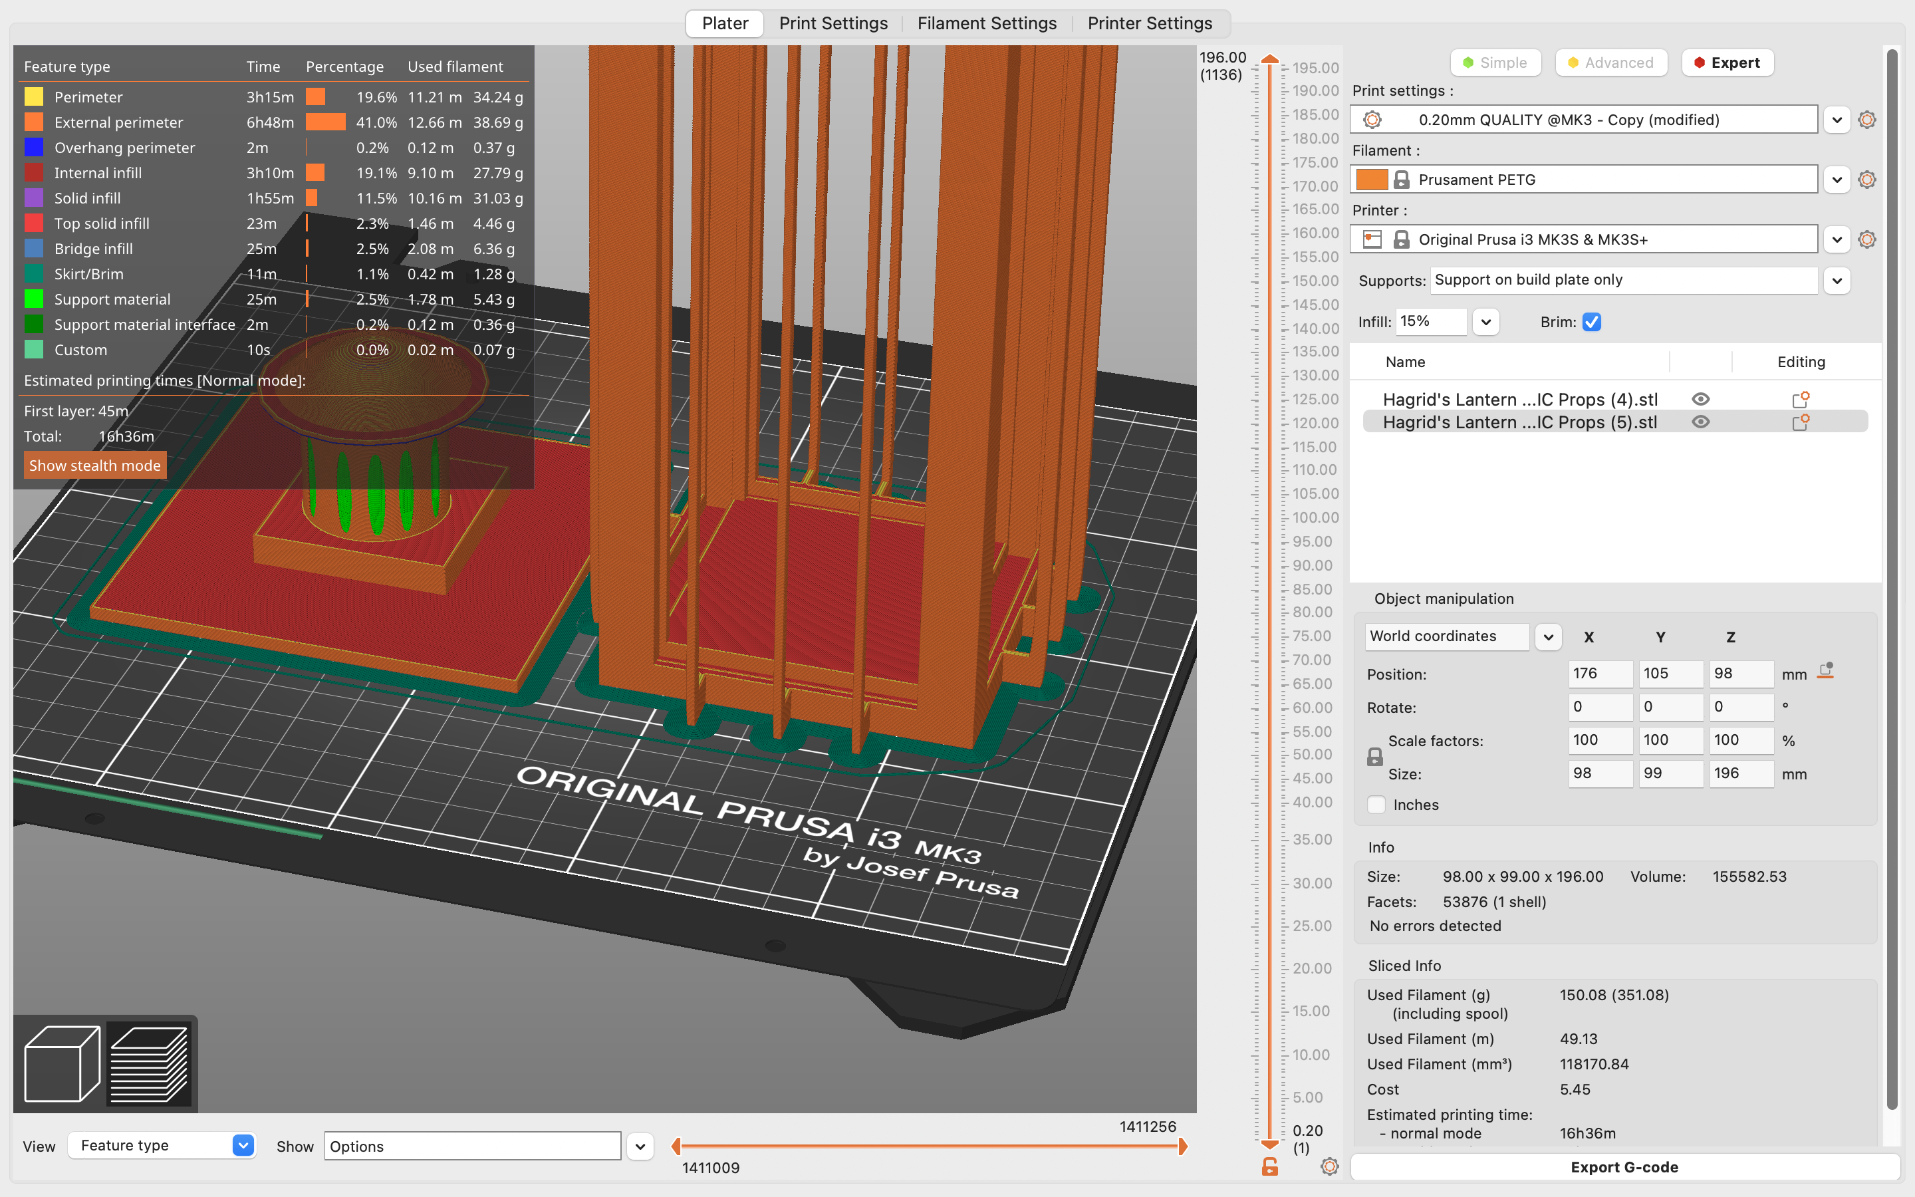This screenshot has height=1197, width=1915.
Task: Toggle the Inches checkbox
Action: pos(1377,804)
